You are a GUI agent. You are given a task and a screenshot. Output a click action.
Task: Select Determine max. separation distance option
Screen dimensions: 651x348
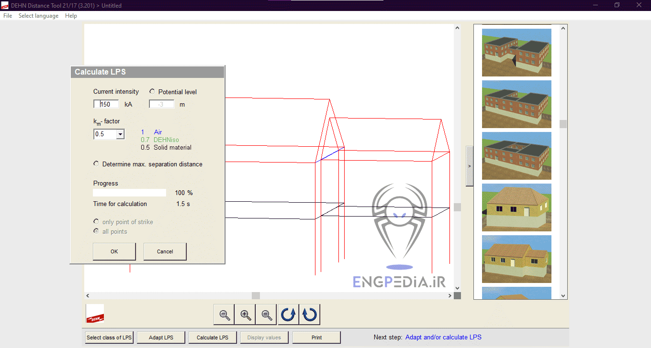(x=96, y=164)
